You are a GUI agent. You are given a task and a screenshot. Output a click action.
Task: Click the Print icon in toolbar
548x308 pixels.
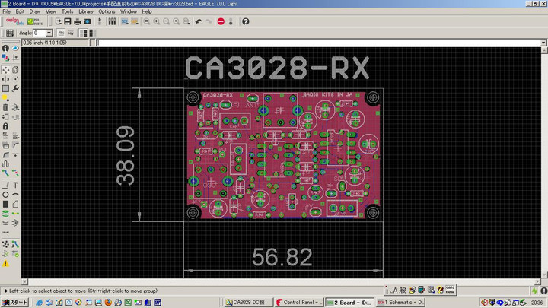78,21
